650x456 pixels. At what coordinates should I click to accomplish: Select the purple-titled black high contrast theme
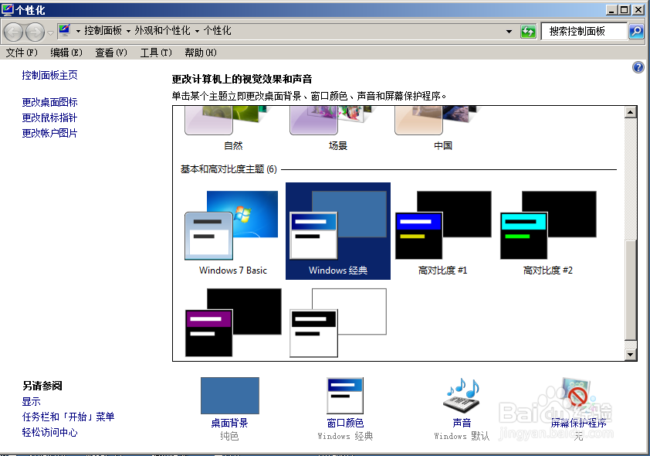233,323
